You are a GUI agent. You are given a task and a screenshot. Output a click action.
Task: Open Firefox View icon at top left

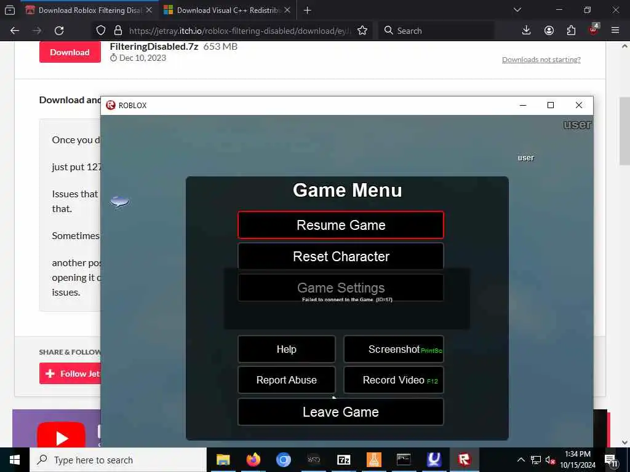tap(10, 10)
